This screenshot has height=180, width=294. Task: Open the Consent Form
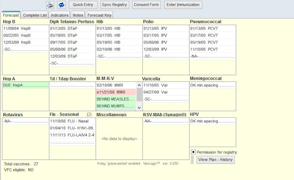point(146,5)
